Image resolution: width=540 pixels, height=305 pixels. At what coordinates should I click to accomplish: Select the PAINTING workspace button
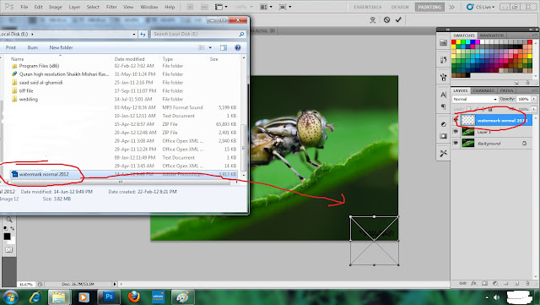[x=429, y=7]
